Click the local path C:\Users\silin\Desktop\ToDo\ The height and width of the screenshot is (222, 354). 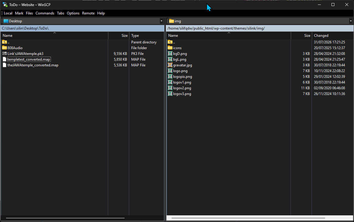[25, 28]
